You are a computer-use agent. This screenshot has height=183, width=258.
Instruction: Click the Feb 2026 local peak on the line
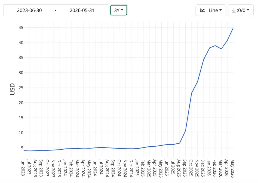coord(215,46)
